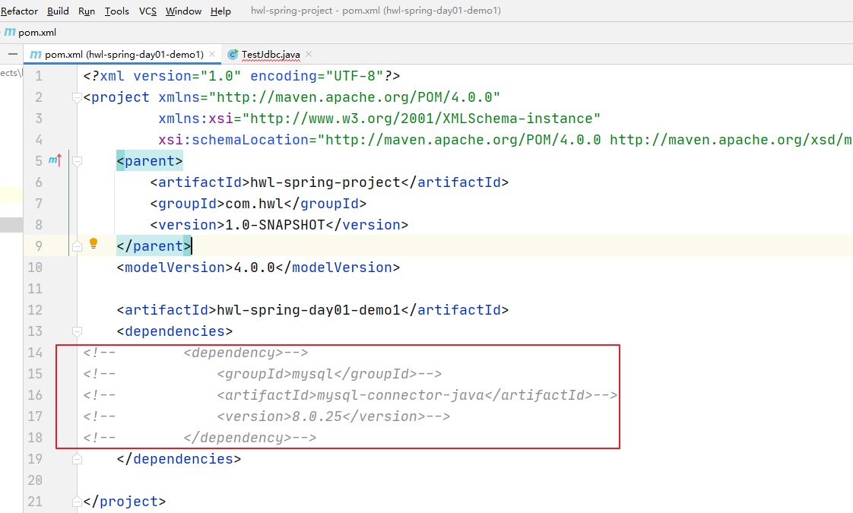853x513 pixels.
Task: Click the opening <parent> tag on line 5
Action: pos(150,161)
